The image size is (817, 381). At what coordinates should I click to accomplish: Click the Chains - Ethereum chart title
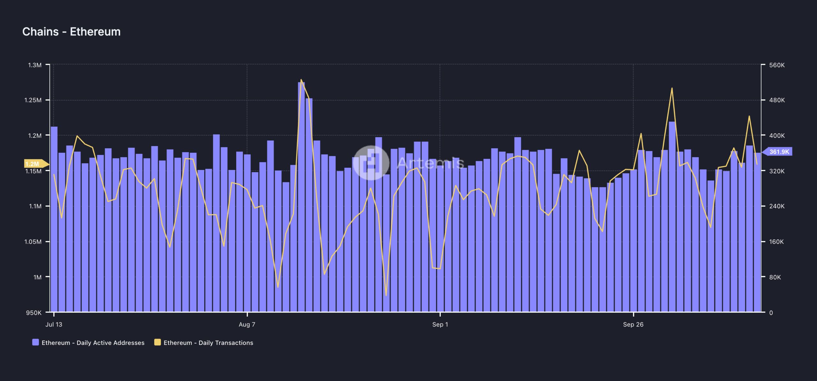tap(71, 32)
